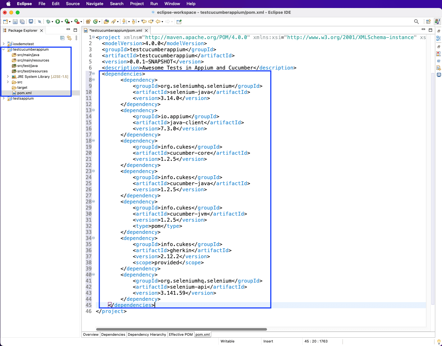
Task: Expand the testsappium project node
Action: [3, 98]
